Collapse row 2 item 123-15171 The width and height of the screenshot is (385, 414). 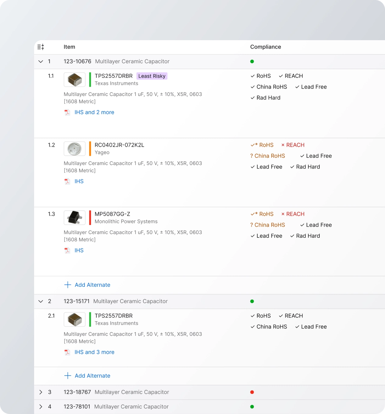[41, 301]
